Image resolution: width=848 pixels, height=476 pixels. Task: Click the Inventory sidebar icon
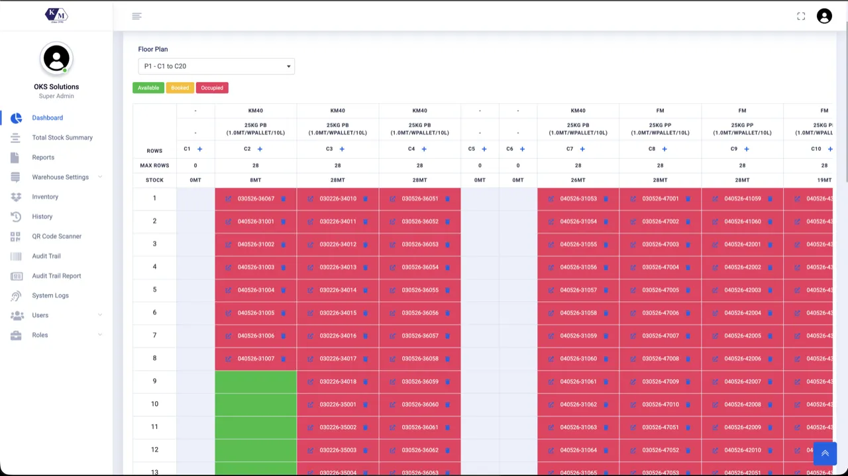[16, 197]
